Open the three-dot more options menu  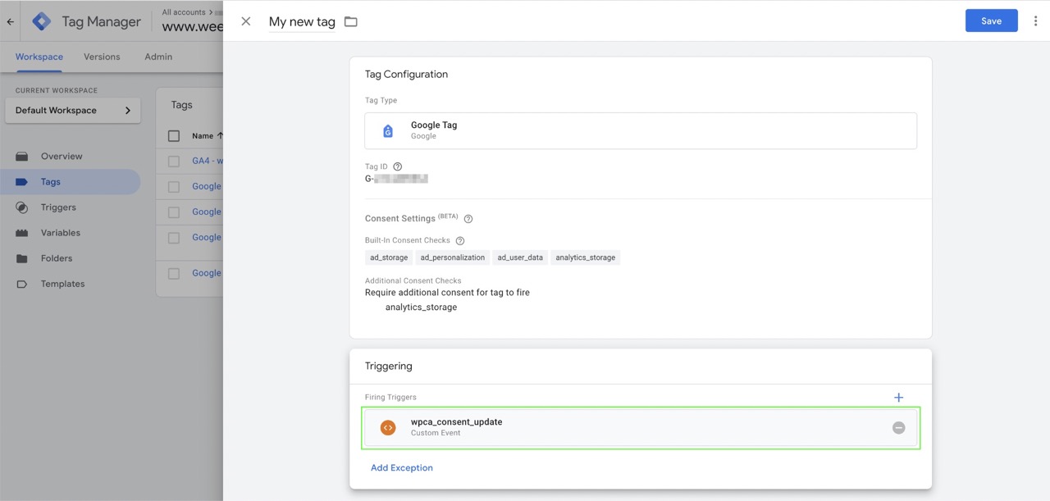point(1035,21)
